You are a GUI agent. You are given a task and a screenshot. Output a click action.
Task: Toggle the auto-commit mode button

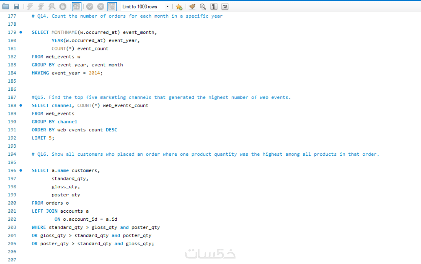click(x=112, y=7)
